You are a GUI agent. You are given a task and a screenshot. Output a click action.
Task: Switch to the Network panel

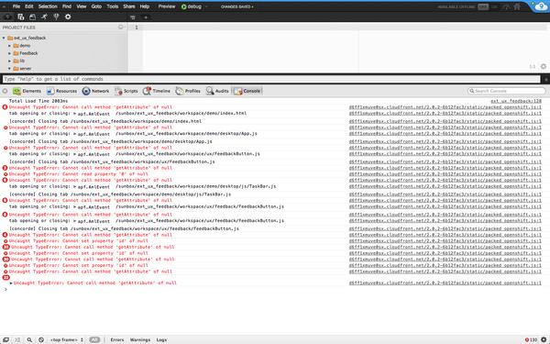(95, 91)
